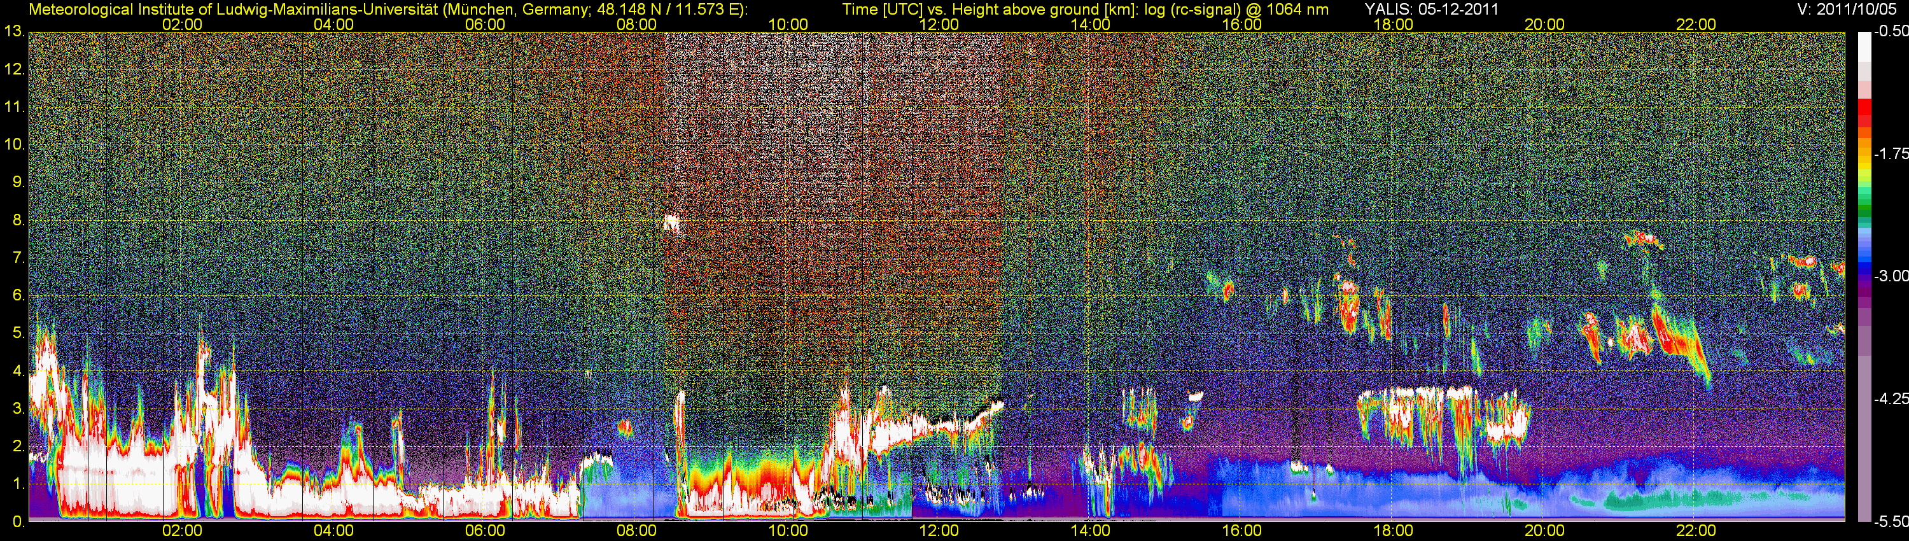1909x541 pixels.
Task: Click the isolated white cloud blob at 8 km
Action: 671,223
